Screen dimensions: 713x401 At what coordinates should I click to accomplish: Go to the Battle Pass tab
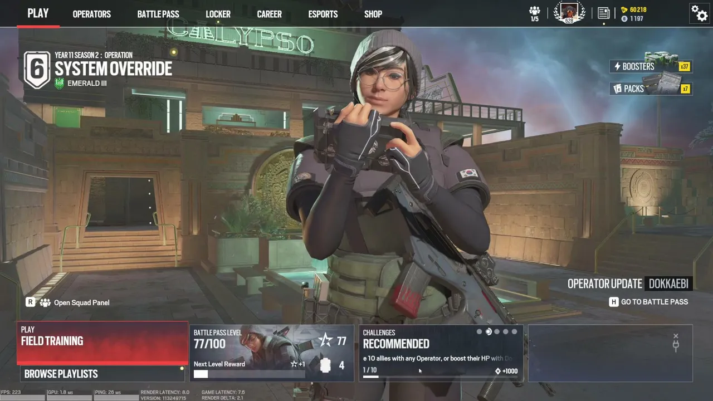pos(158,14)
